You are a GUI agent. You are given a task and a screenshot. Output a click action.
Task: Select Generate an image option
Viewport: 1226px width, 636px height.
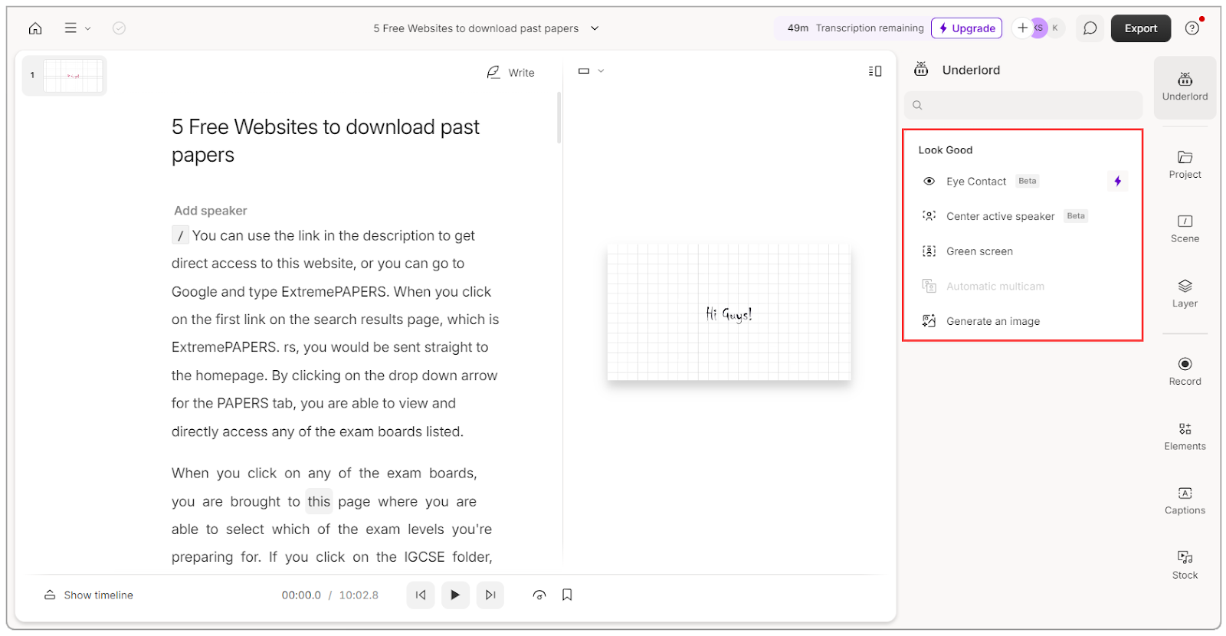pyautogui.click(x=1023, y=321)
